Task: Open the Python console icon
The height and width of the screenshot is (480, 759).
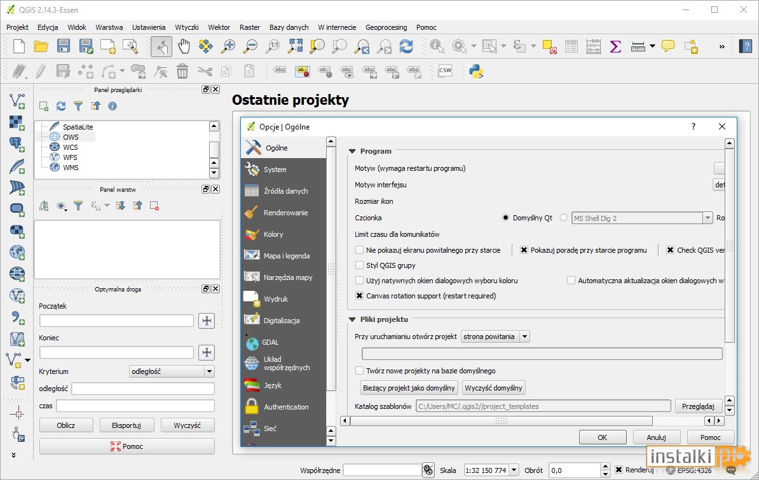Action: pos(476,72)
